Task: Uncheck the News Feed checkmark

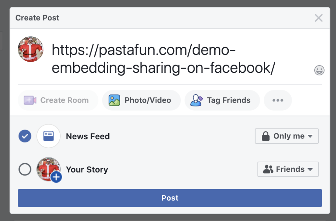Action: (25, 136)
